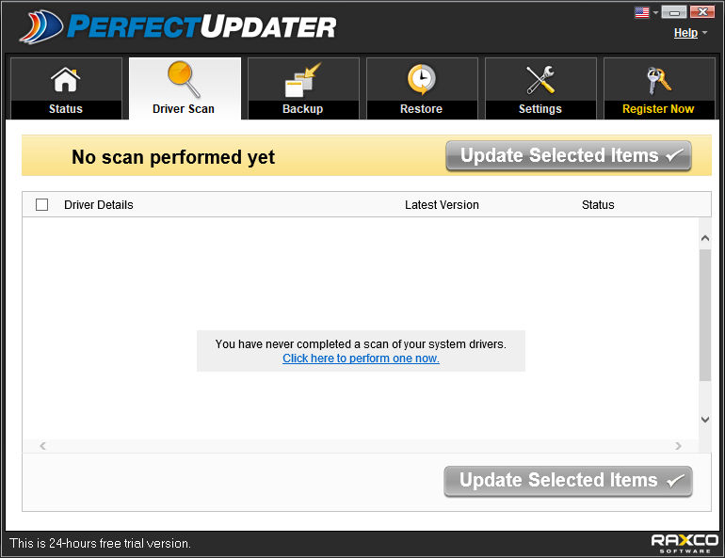Viewport: 725px width, 558px height.
Task: Click the horizontal scrollbar left arrow
Action: pyautogui.click(x=42, y=446)
